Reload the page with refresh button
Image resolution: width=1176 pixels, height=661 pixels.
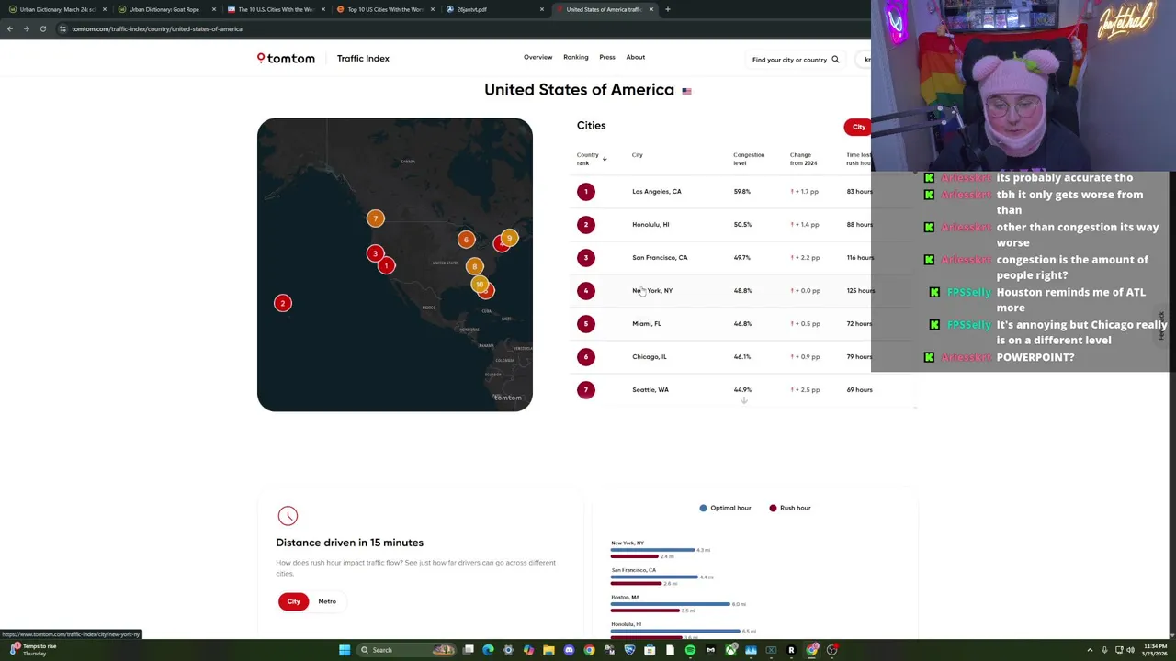(x=43, y=28)
